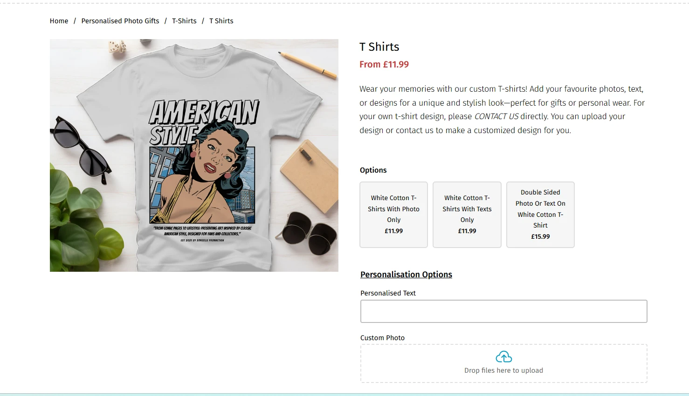Click the Drop files here to upload text
This screenshot has width=689, height=396.
pyautogui.click(x=503, y=370)
